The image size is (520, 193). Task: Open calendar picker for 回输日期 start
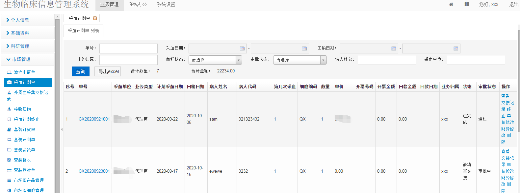pos(394,48)
